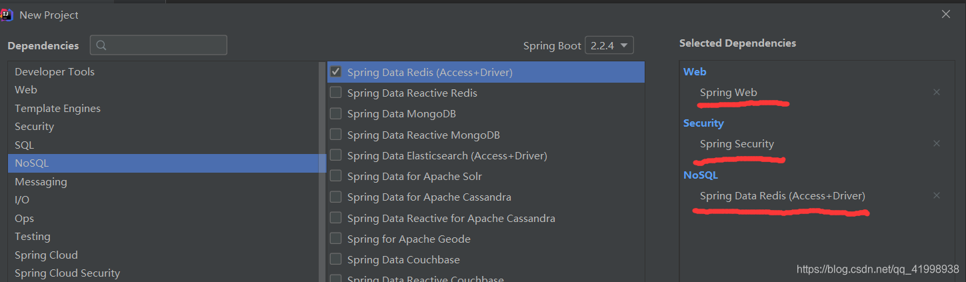The height and width of the screenshot is (282, 966).
Task: Remove Spring Data Redis from selected dependencies
Action: (x=937, y=195)
